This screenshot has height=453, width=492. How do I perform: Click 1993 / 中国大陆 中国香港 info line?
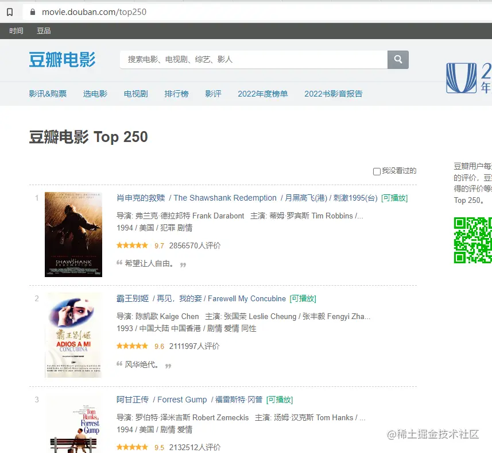coord(187,328)
